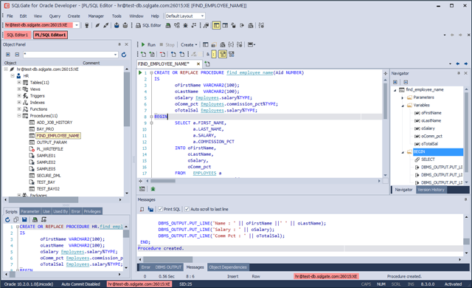The image size is (472, 288).
Task: Switch to the SQL Editor1 tab
Action: pyautogui.click(x=17, y=35)
